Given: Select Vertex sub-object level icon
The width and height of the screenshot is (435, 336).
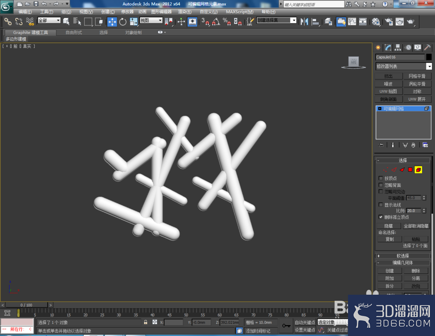Looking at the screenshot, I should tap(385, 170).
